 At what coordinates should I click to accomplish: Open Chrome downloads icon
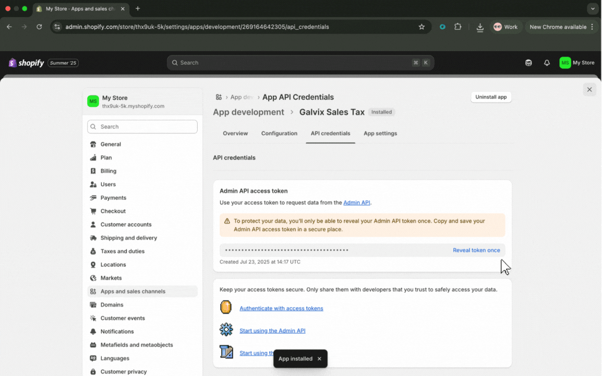tap(480, 27)
